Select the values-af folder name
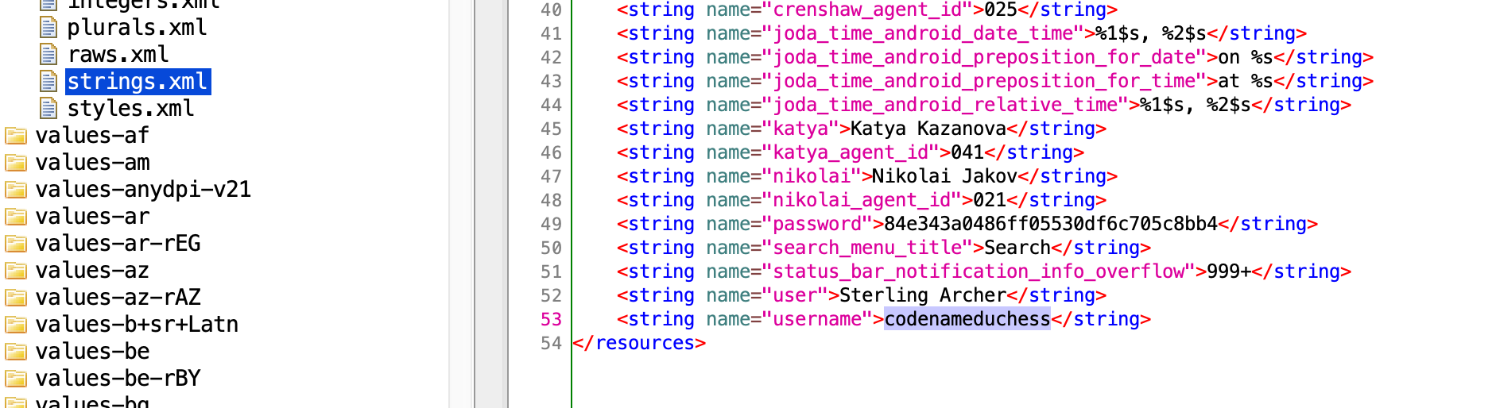Image resolution: width=1496 pixels, height=408 pixels. [92, 136]
